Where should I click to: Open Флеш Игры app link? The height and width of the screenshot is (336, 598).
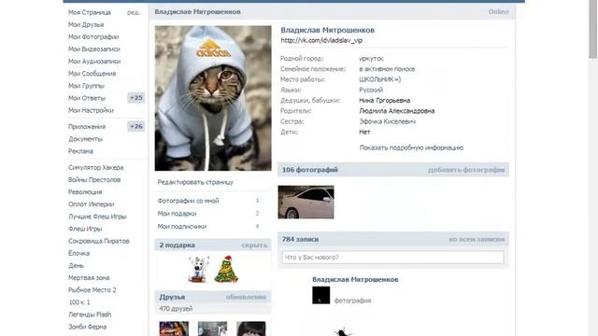[x=85, y=229]
